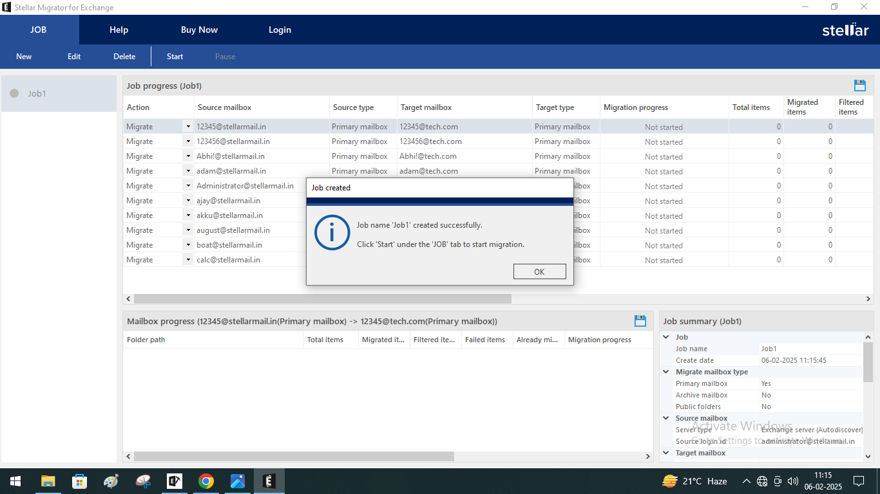This screenshot has width=880, height=494.
Task: Open Action dropdown for Abhi!@stellarmail.in
Action: 188,156
